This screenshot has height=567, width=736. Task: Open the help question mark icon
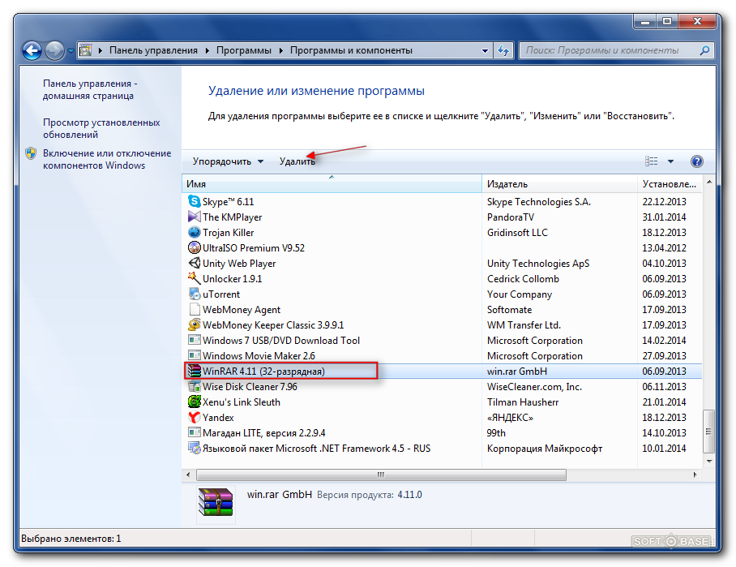coord(696,161)
